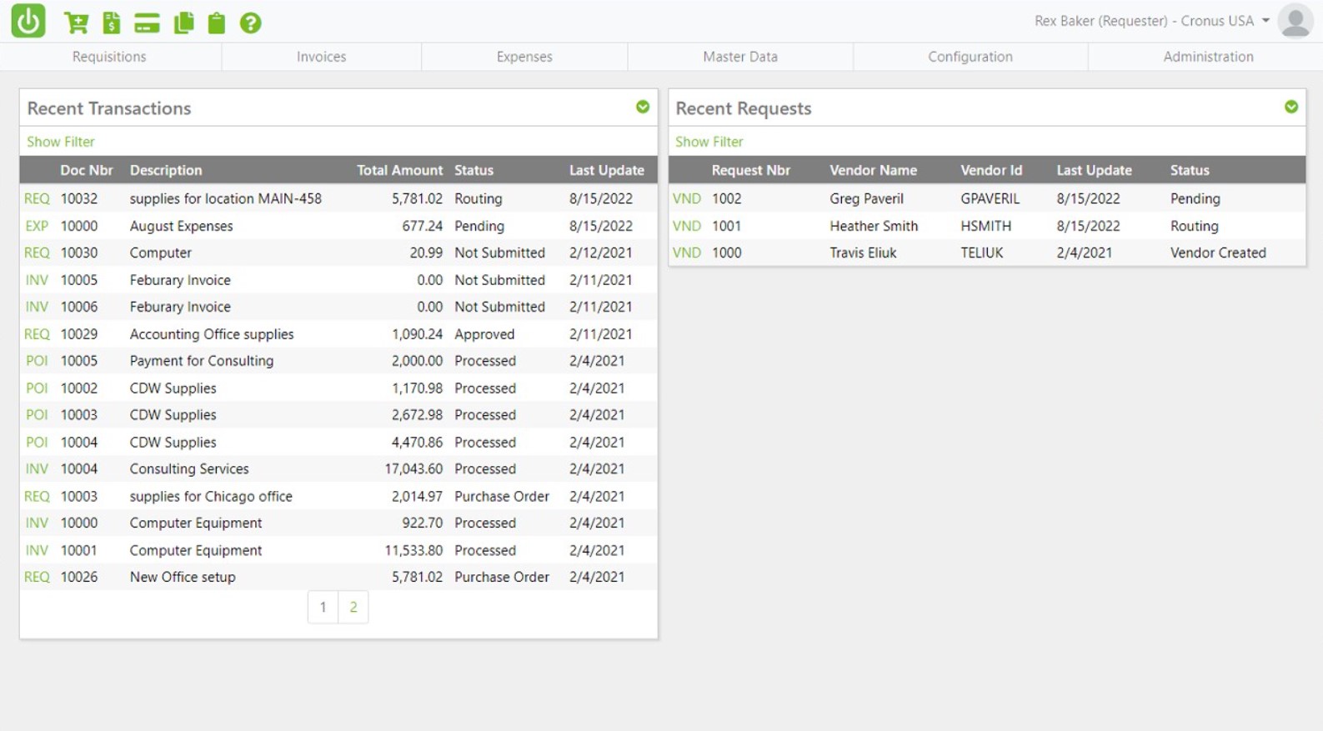Open INV link for invoice 10000
The image size is (1323, 731).
click(x=37, y=523)
